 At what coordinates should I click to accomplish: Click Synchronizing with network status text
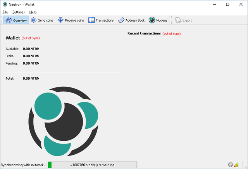pyautogui.click(x=24, y=165)
